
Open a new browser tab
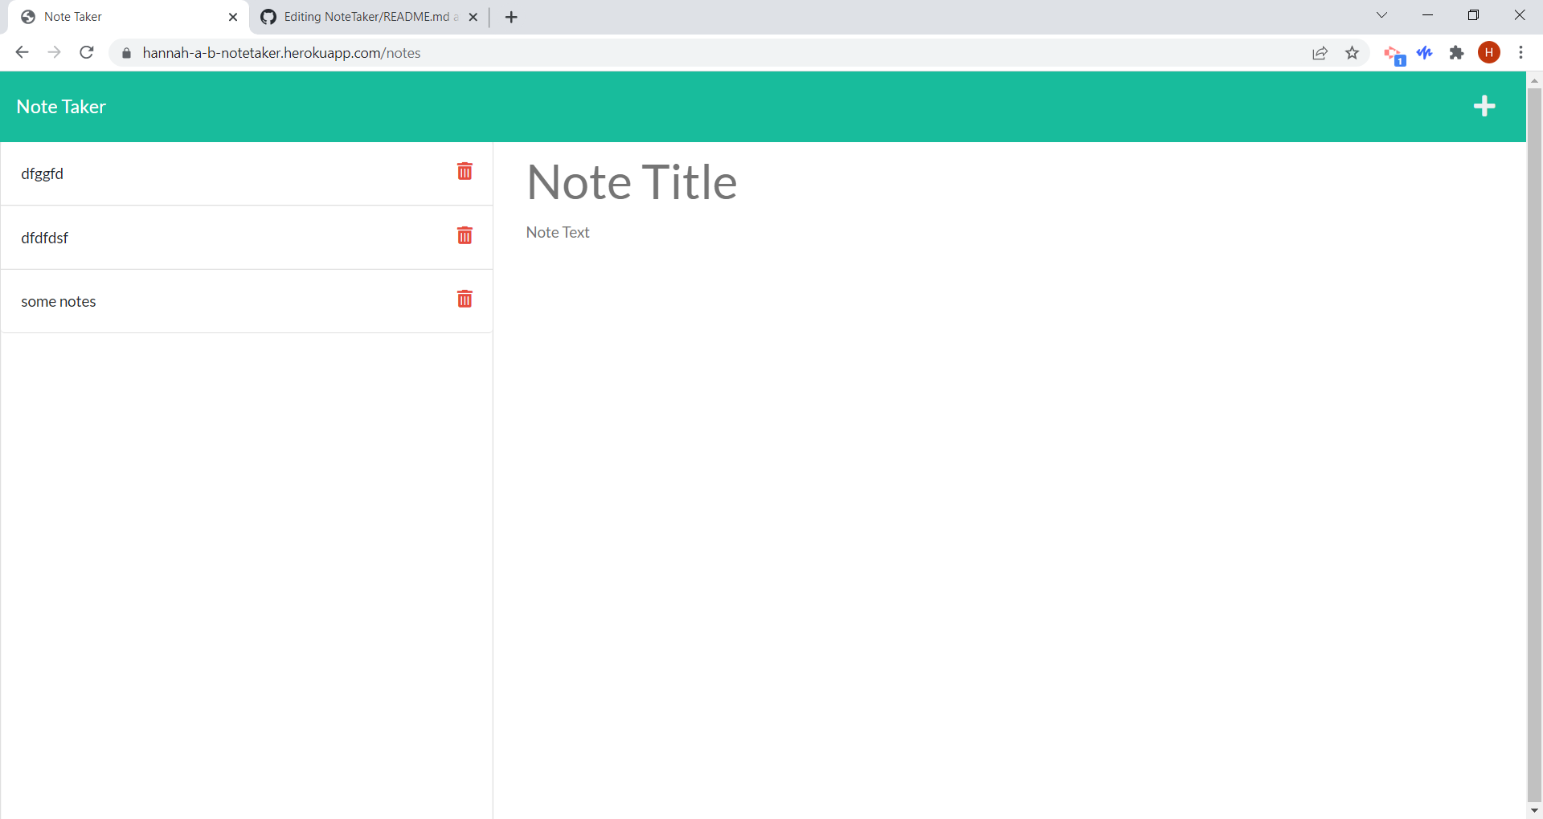511,16
